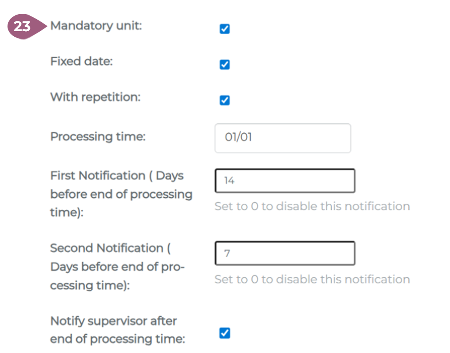
Task: Uncheck the Mandatory unit checkbox
Action: click(225, 29)
